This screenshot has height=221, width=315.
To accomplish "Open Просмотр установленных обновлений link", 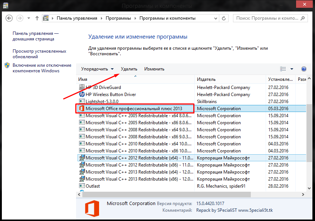I will coord(39,54).
